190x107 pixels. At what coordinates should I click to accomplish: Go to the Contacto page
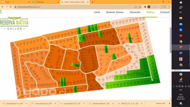(165, 12)
